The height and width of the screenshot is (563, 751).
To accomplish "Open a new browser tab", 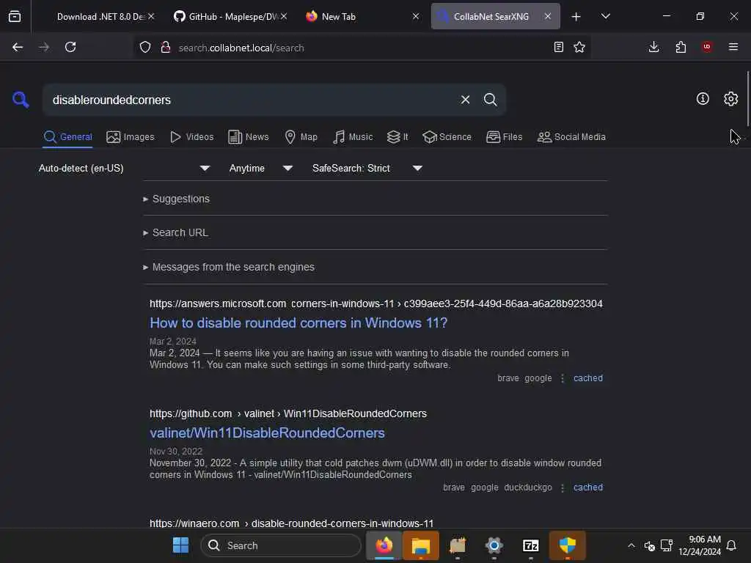I will click(576, 17).
